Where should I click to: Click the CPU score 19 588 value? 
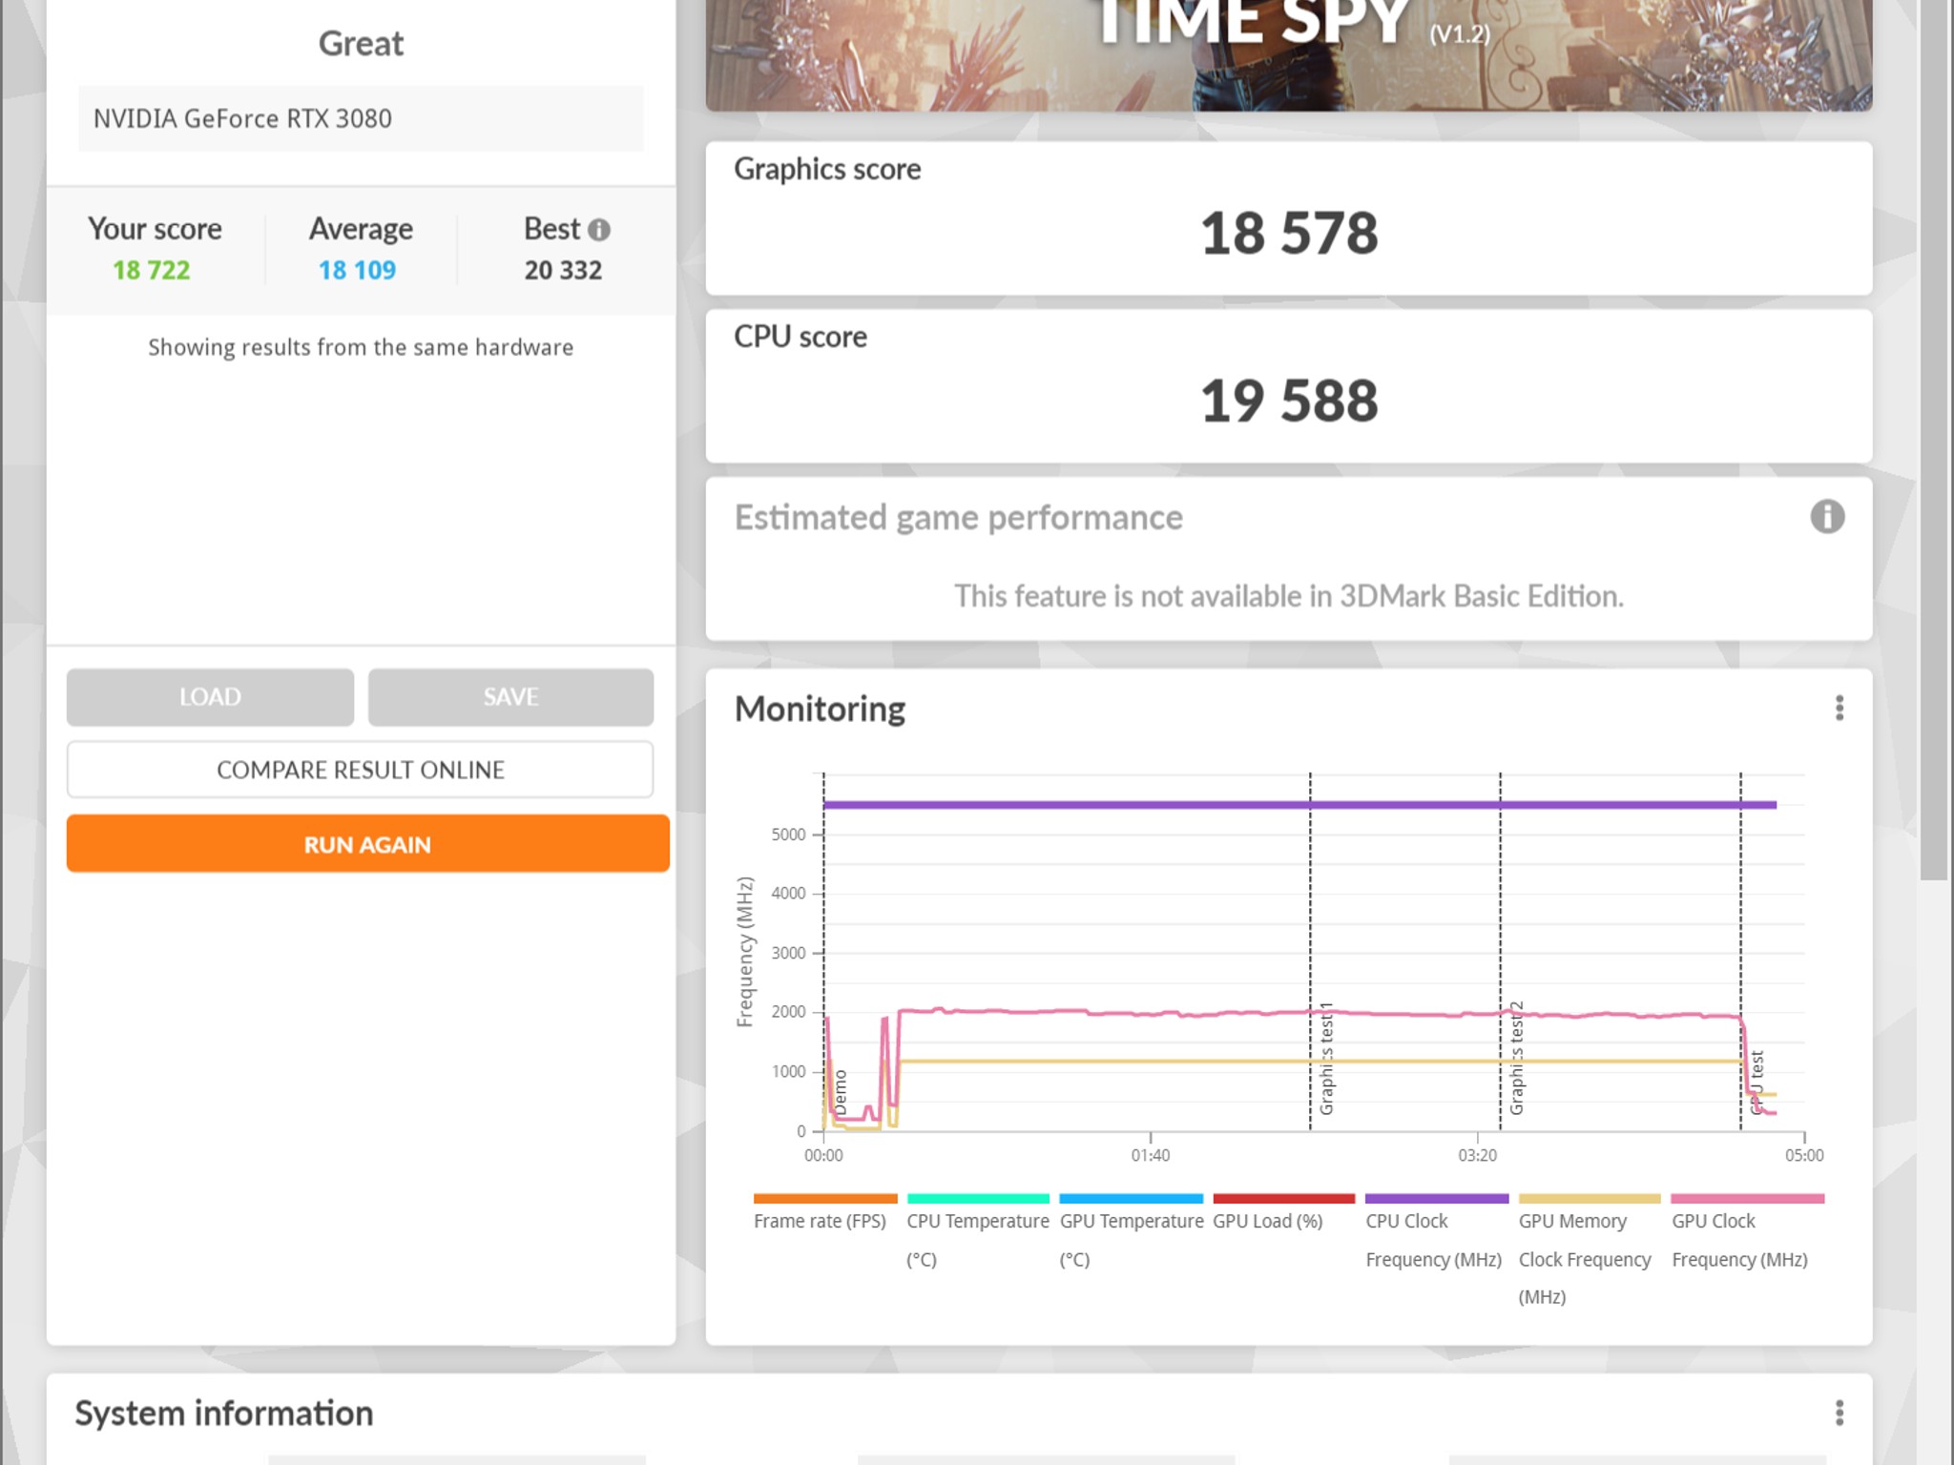[x=1289, y=401]
